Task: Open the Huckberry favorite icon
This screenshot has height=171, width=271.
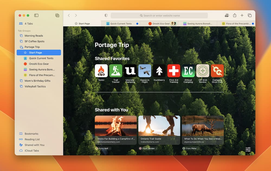Action: coord(159,71)
